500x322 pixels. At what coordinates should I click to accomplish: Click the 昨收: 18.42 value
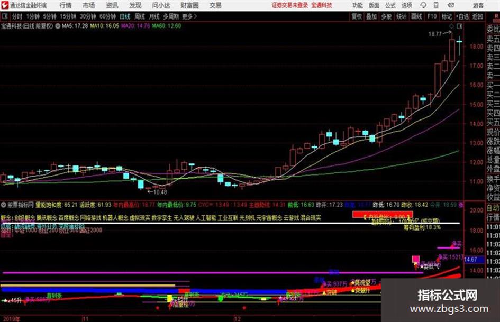pos(414,205)
